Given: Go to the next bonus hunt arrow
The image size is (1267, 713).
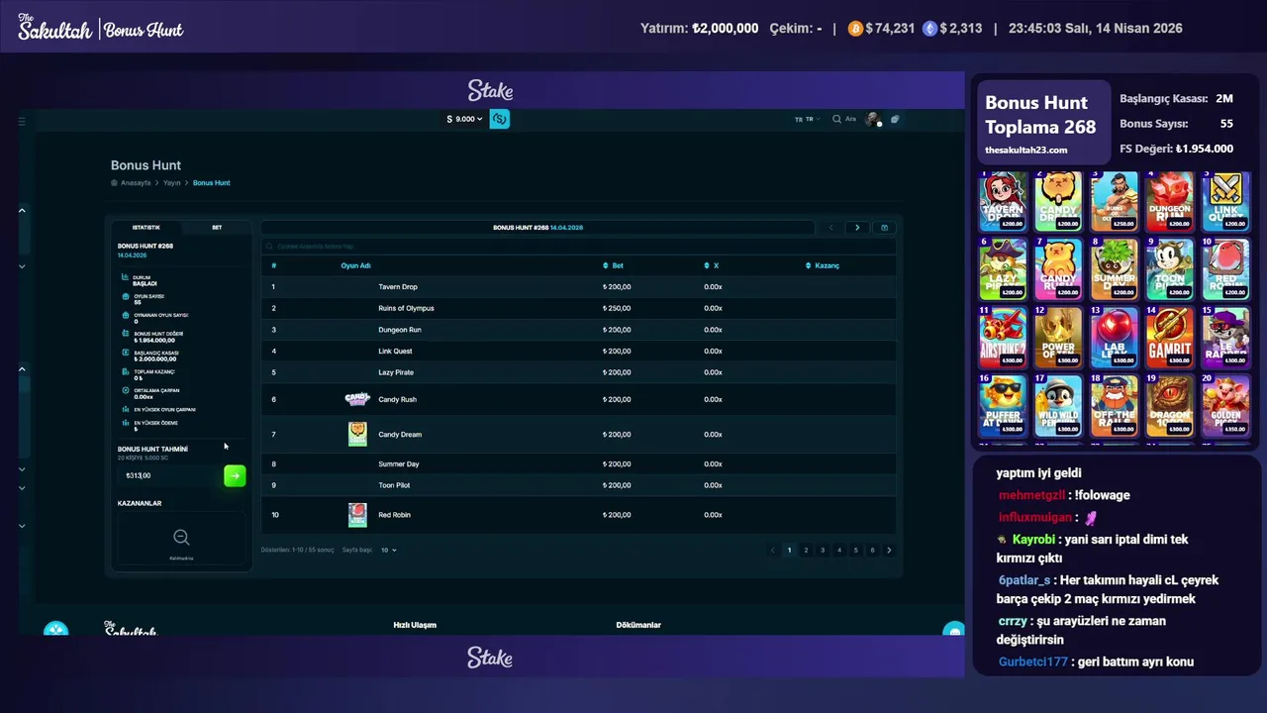Looking at the screenshot, I should [x=857, y=228].
